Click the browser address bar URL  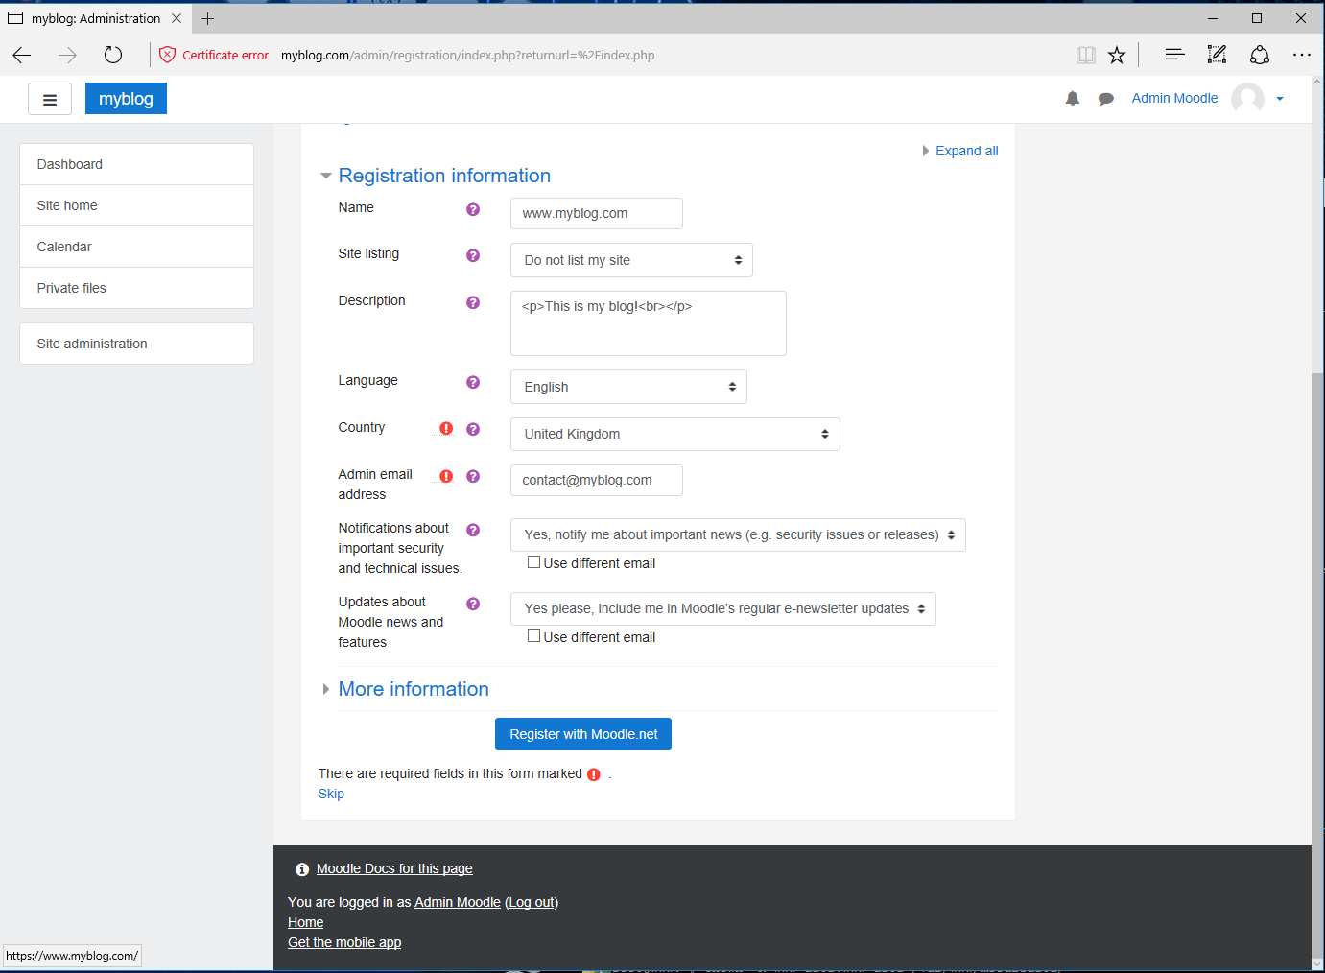click(x=467, y=55)
